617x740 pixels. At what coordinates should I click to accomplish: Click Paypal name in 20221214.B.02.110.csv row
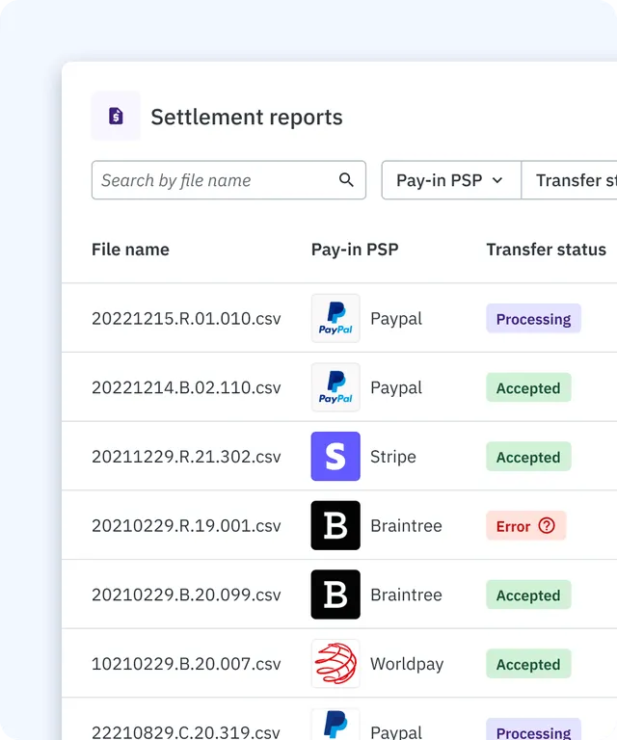tap(396, 388)
